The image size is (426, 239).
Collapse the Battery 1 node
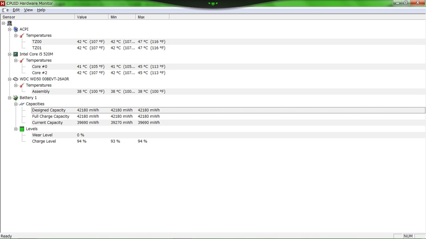coord(10,98)
